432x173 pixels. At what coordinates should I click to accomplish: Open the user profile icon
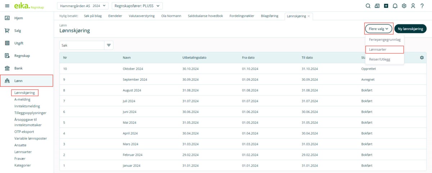(413, 6)
